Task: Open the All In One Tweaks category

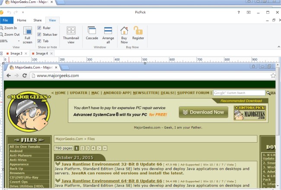Action: [25, 146]
